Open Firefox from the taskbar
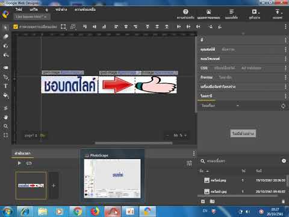 click(x=95, y=212)
